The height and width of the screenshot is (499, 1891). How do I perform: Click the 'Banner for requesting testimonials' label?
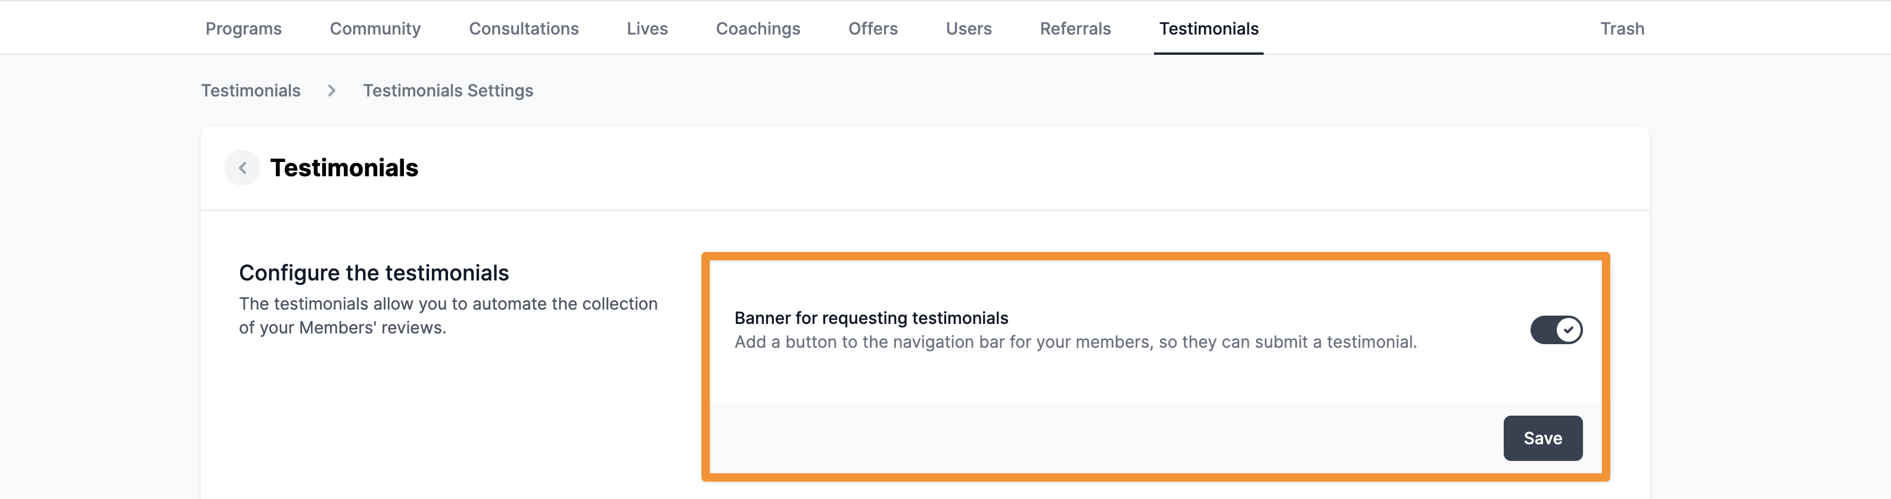(870, 318)
